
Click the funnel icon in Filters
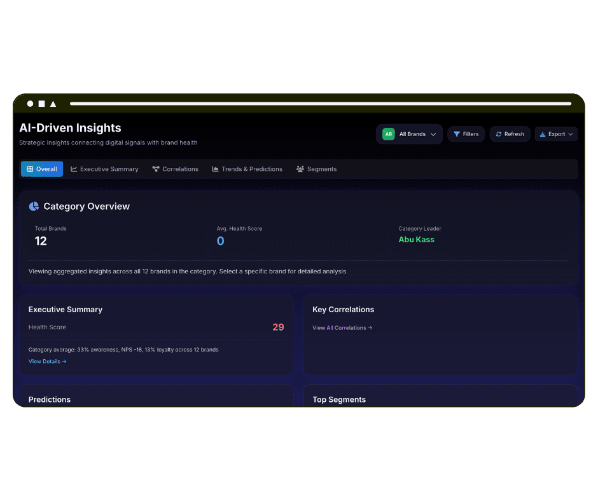[x=457, y=134]
